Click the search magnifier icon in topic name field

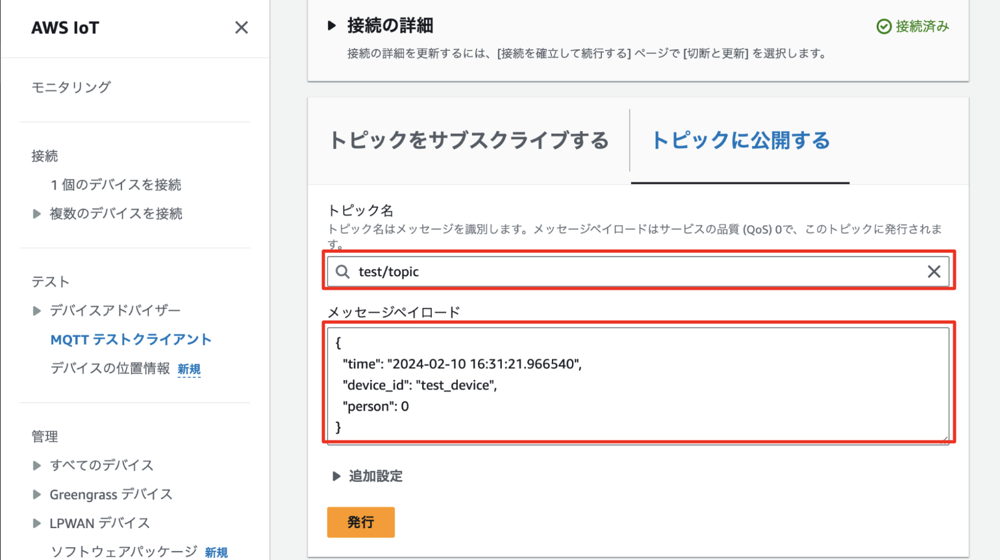click(344, 272)
